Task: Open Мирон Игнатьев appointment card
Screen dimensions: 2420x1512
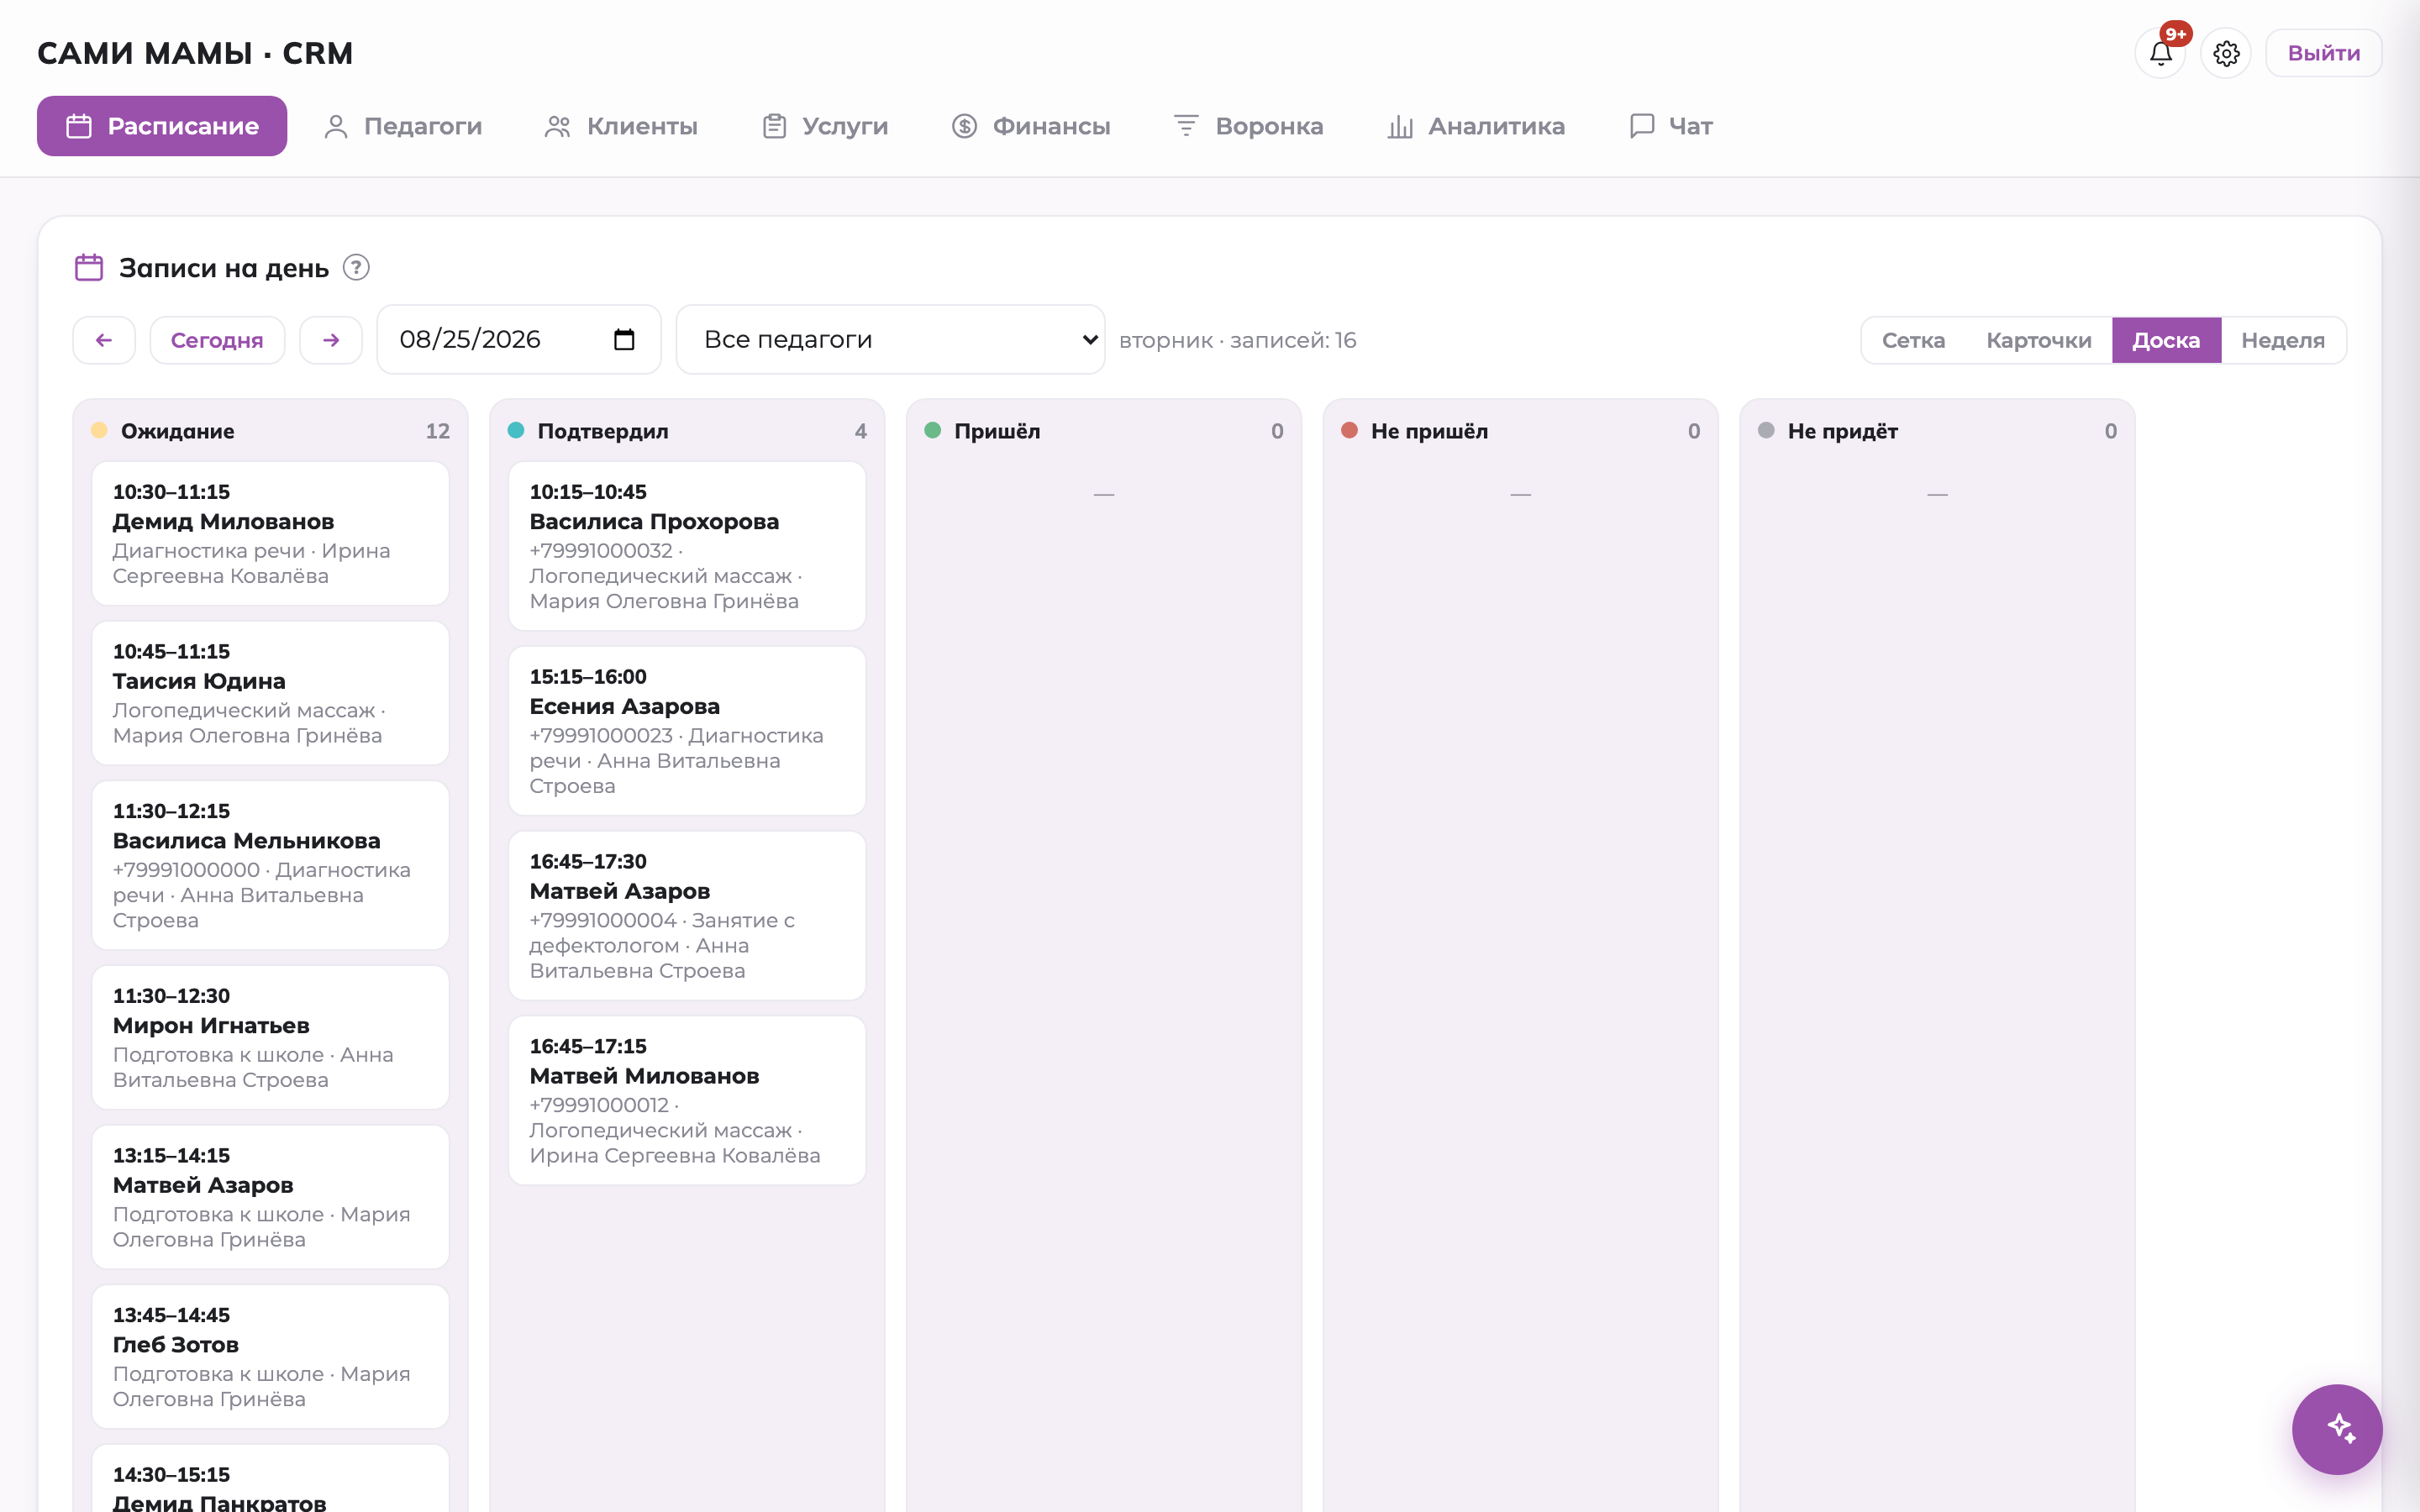Action: click(x=270, y=1037)
